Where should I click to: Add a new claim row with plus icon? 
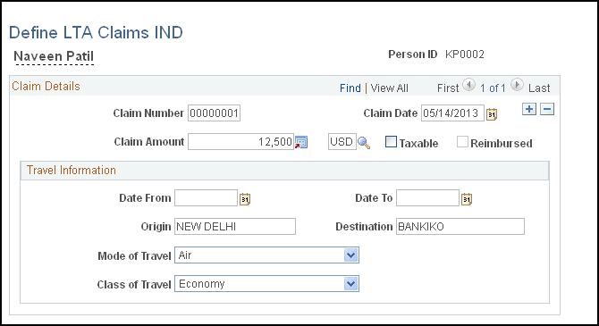[x=529, y=109]
